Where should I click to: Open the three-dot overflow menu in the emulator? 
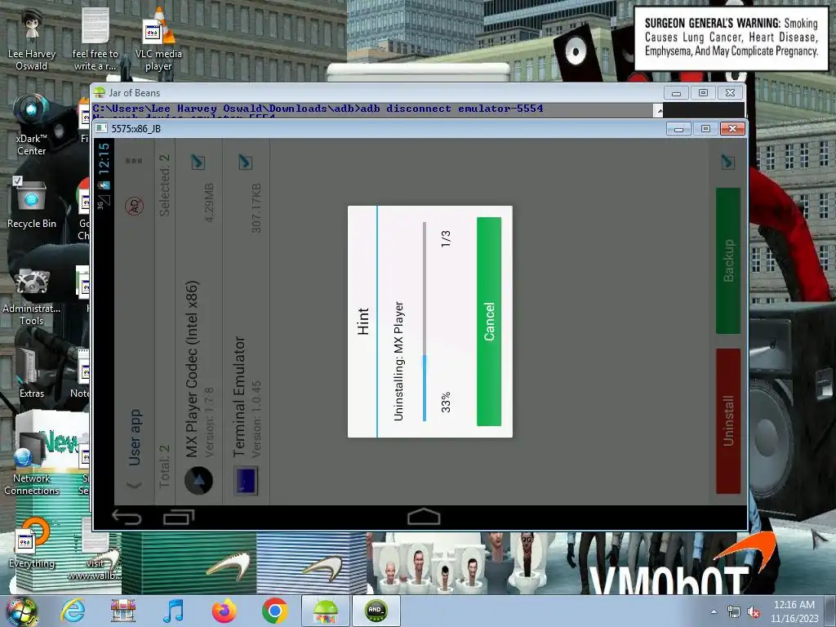click(x=134, y=161)
